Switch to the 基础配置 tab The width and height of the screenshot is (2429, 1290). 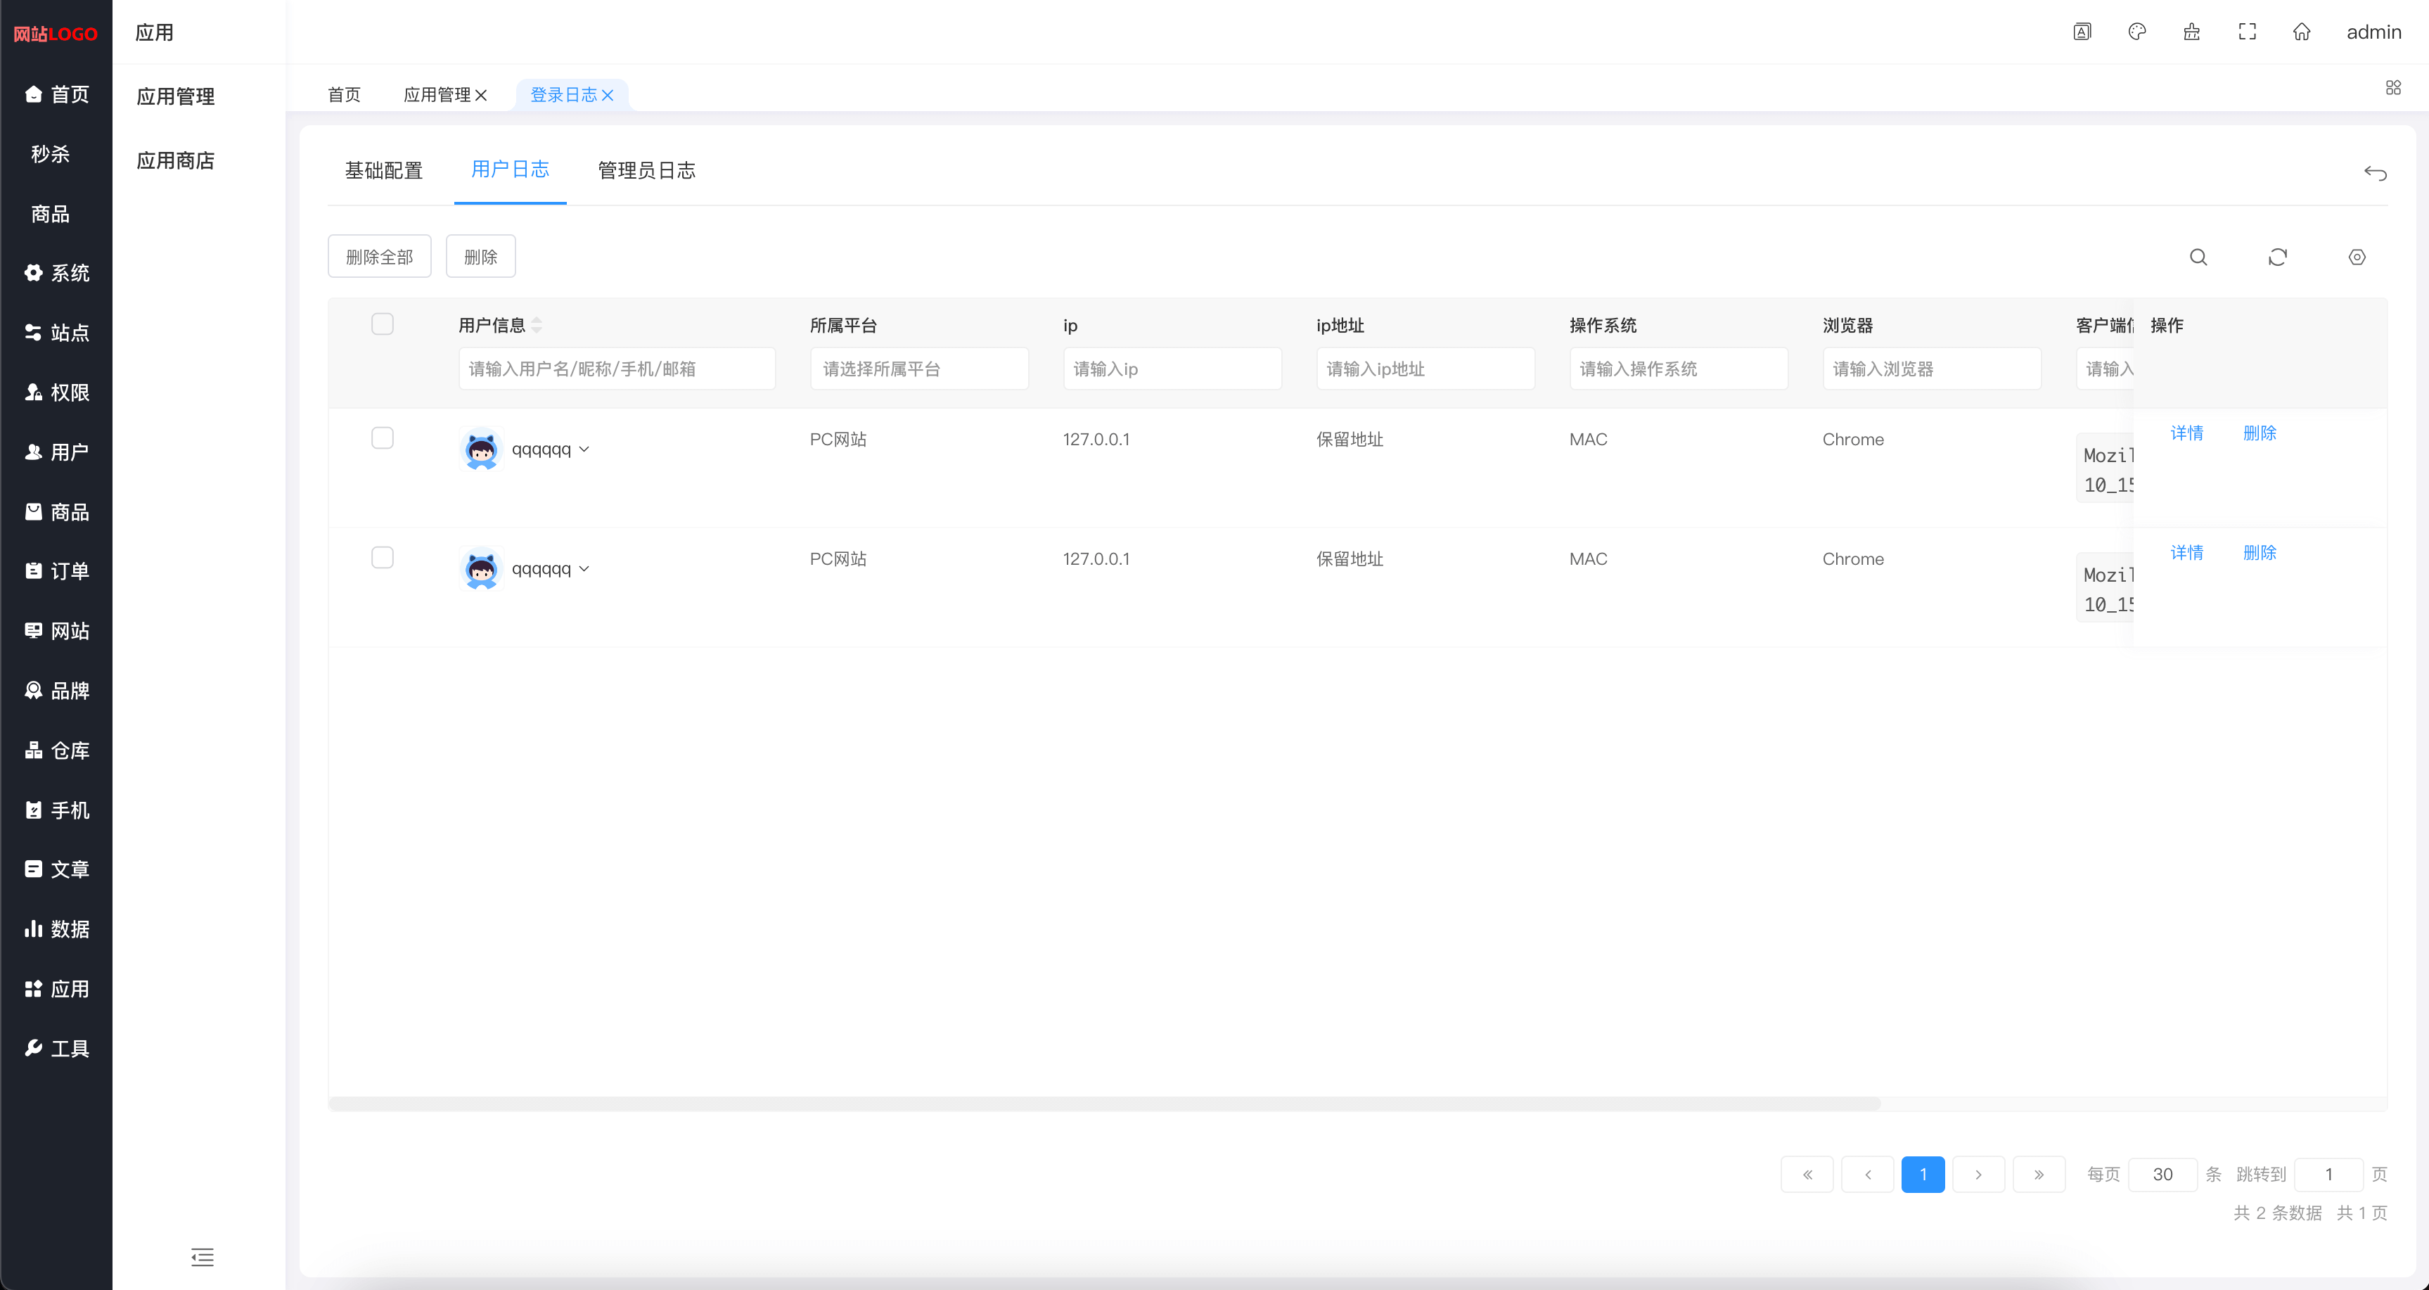click(x=383, y=171)
